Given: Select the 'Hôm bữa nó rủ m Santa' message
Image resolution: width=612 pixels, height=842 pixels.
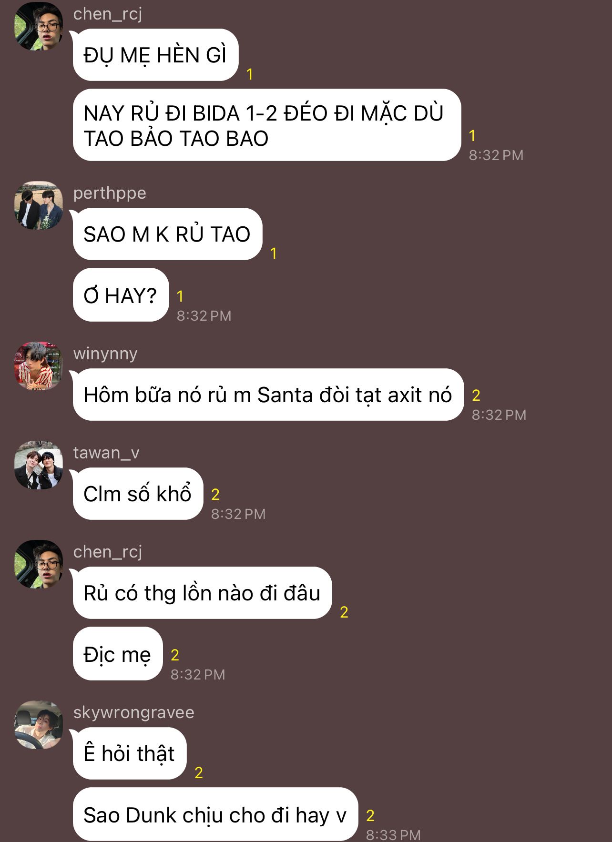Looking at the screenshot, I should (268, 395).
